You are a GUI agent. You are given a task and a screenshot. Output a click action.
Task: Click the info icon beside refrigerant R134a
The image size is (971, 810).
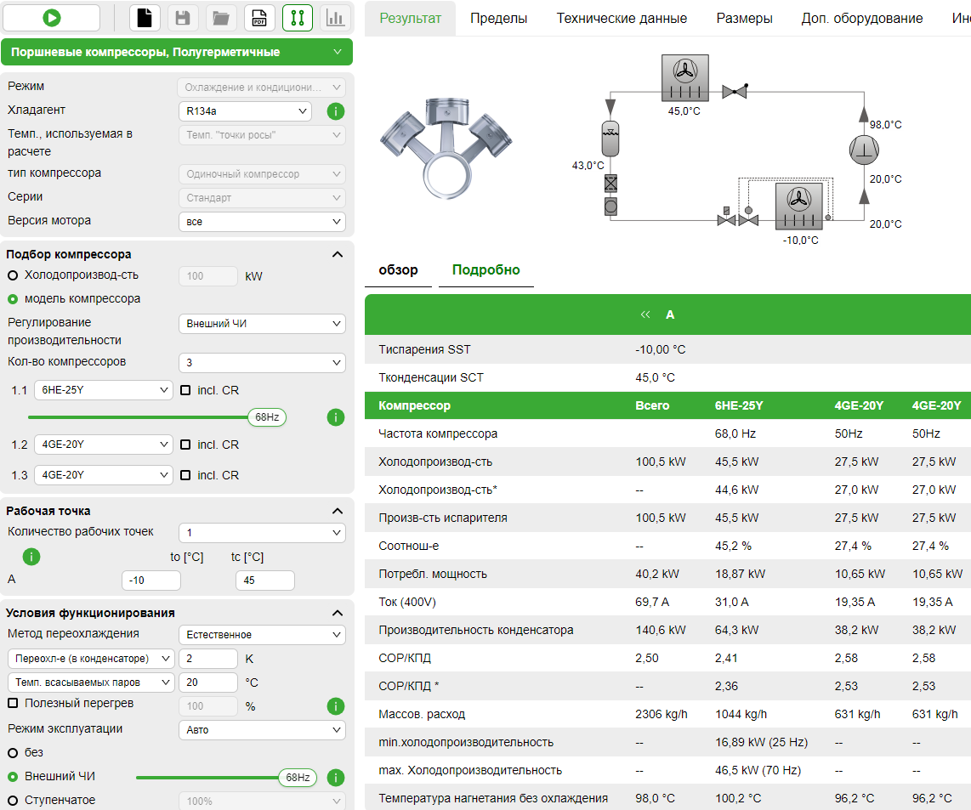(335, 111)
